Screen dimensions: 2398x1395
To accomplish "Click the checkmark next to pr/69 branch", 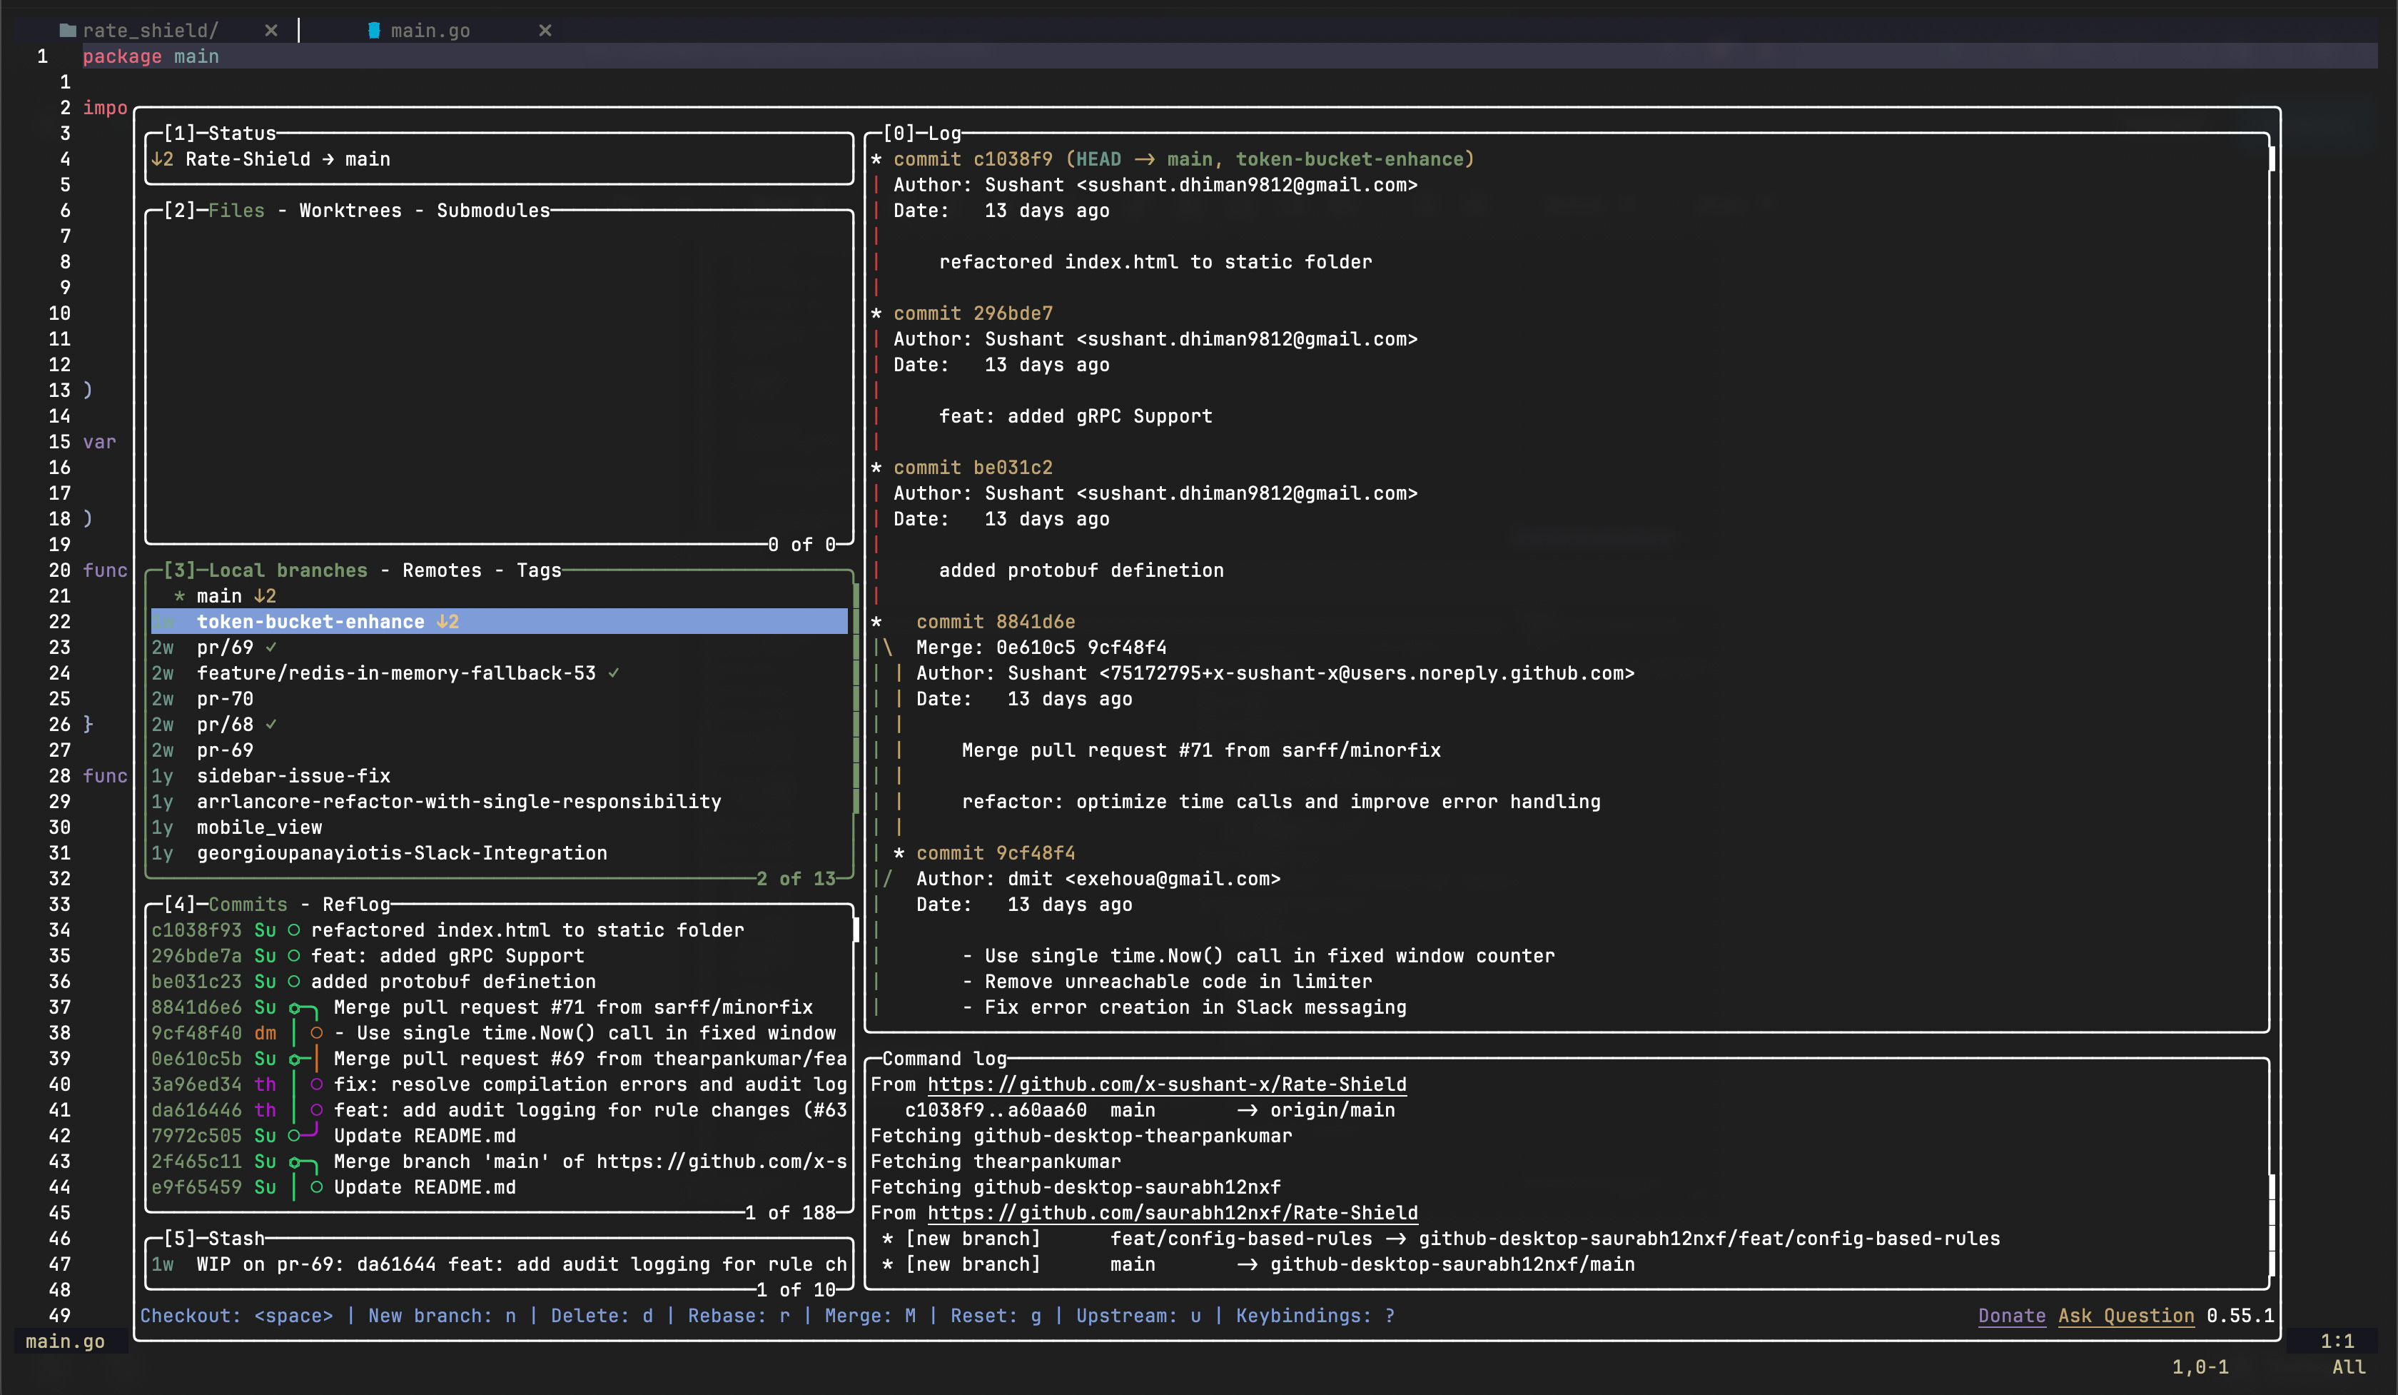I will 271,647.
